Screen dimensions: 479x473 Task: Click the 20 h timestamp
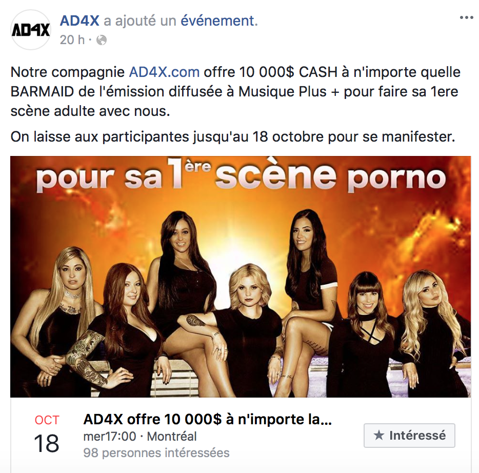click(72, 40)
